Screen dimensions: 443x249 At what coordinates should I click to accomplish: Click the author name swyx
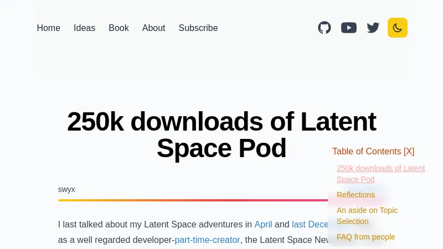click(66, 189)
